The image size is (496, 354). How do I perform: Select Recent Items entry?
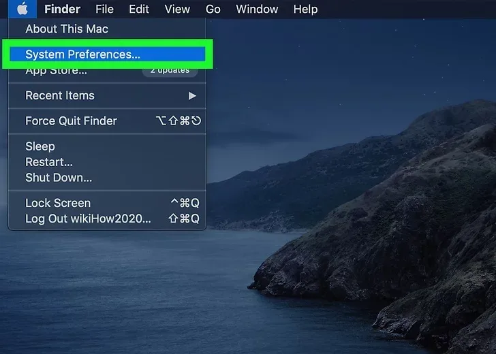click(x=107, y=95)
